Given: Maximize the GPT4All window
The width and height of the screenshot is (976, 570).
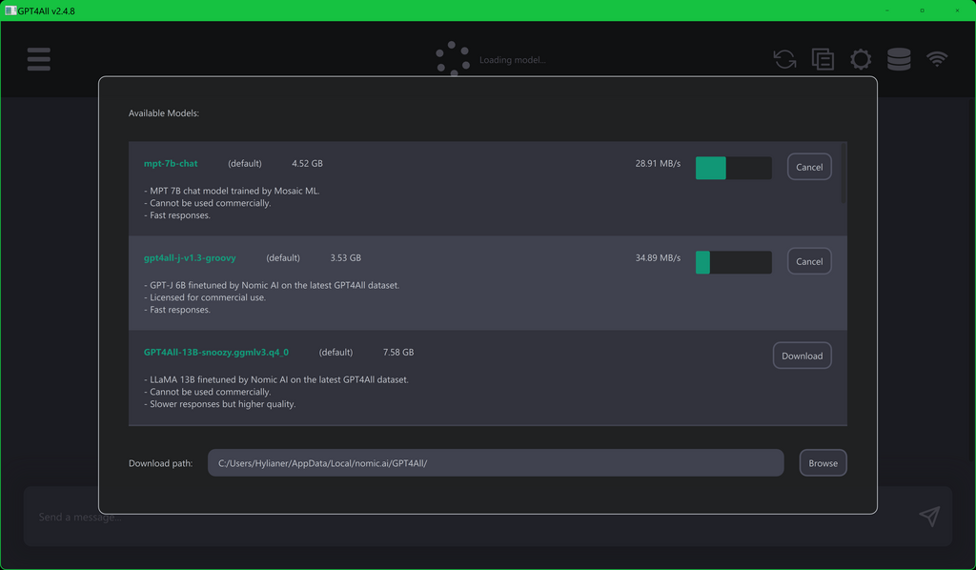Looking at the screenshot, I should [x=922, y=10].
